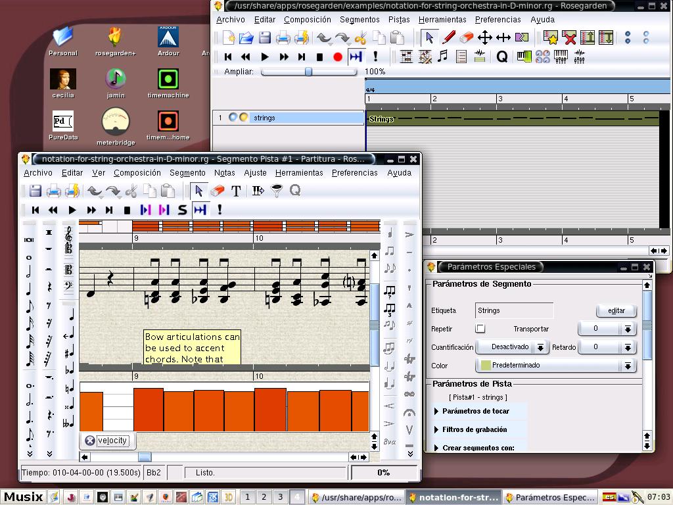
Task: Open the Ardour desktop icon
Action: pos(168,37)
